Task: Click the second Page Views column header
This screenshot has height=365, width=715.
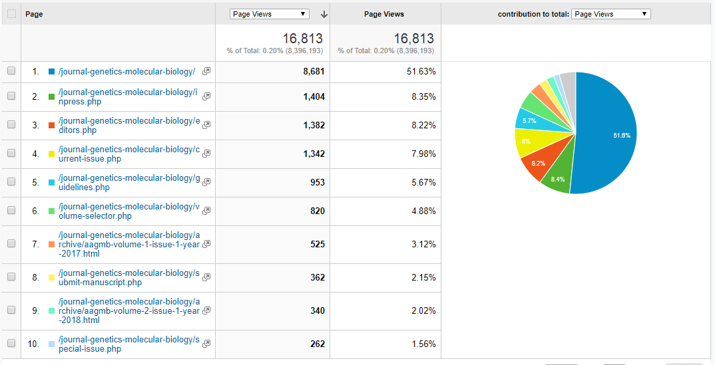Action: 385,14
